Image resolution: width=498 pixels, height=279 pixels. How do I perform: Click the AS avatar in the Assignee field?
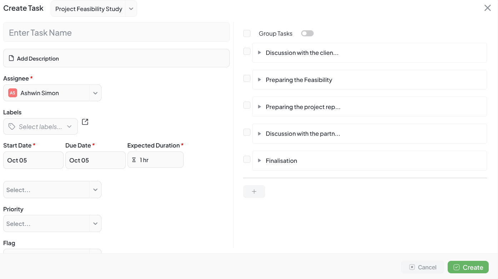[x=12, y=93]
